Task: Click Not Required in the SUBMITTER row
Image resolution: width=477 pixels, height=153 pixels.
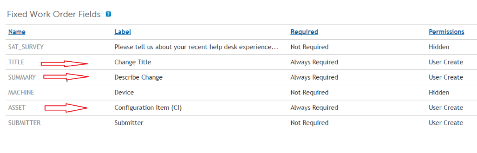Action: (309, 123)
